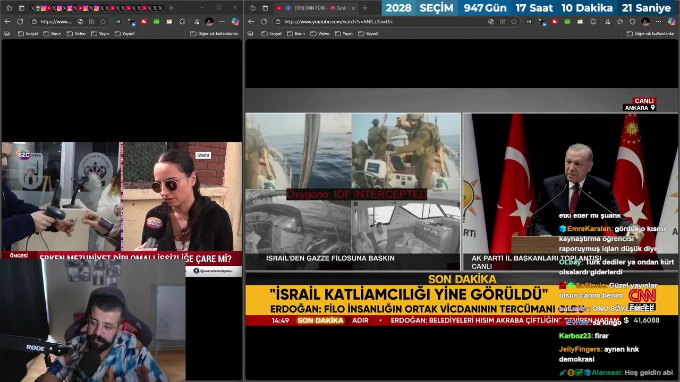Open Yayın bookmarks folder in left window
Screen dimensions: 680x382
(100, 33)
